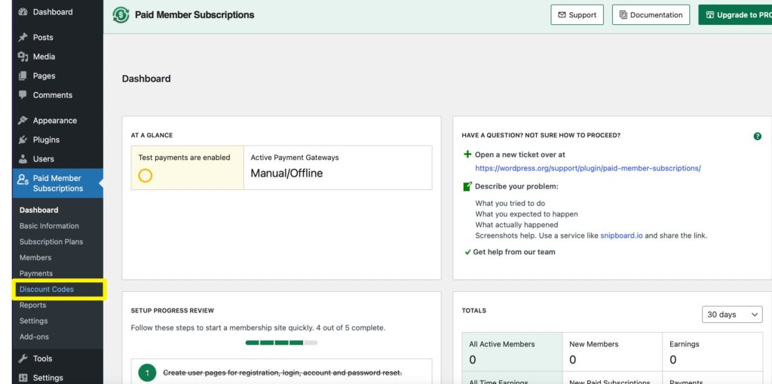Image resolution: width=772 pixels, height=384 pixels.
Task: Open the snipboard.io link
Action: (x=621, y=235)
